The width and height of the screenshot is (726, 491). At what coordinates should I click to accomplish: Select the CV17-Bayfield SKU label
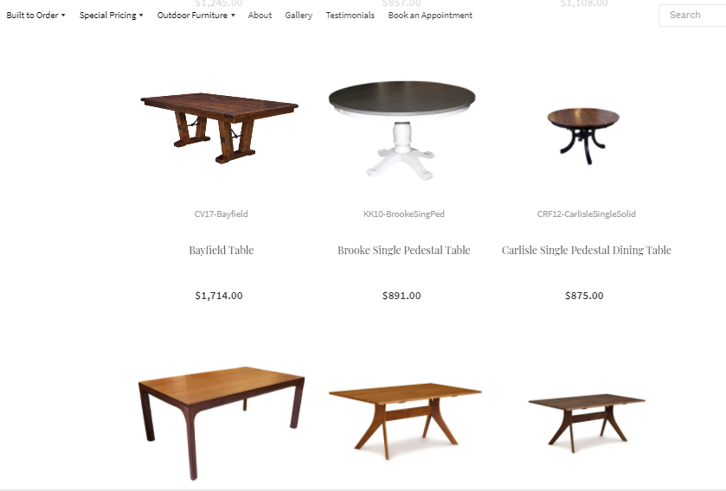coord(222,214)
